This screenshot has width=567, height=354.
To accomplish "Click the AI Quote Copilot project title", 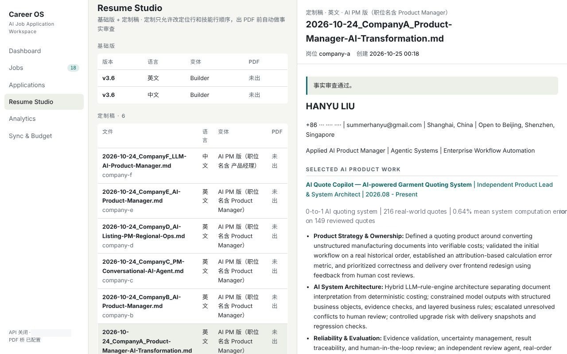I will click(388, 185).
